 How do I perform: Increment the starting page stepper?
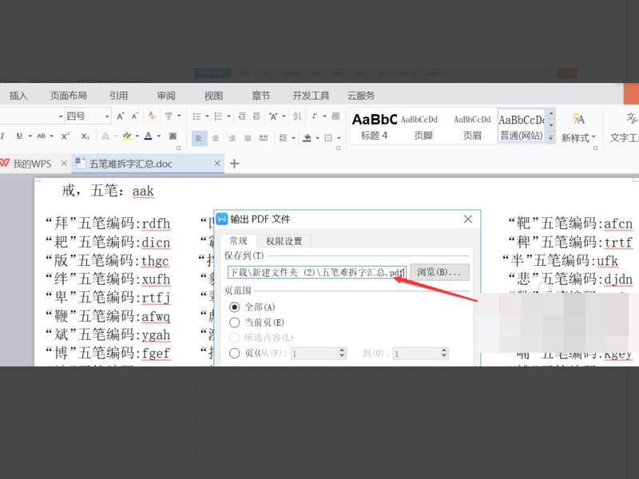(343, 350)
